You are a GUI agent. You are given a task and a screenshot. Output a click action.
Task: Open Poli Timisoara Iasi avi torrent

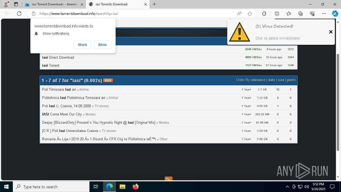click(x=59, y=90)
